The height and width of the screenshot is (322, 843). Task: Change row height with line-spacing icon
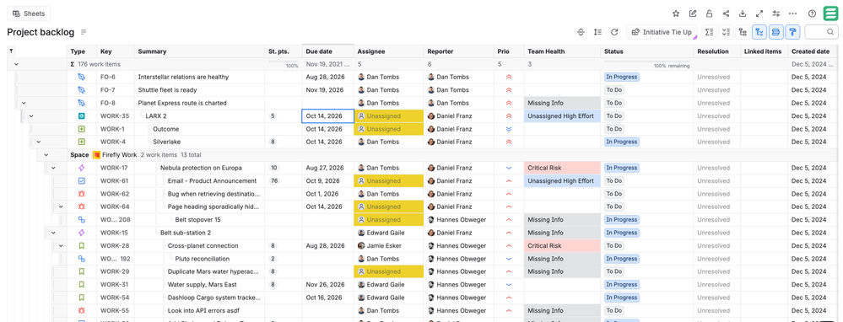tap(597, 32)
